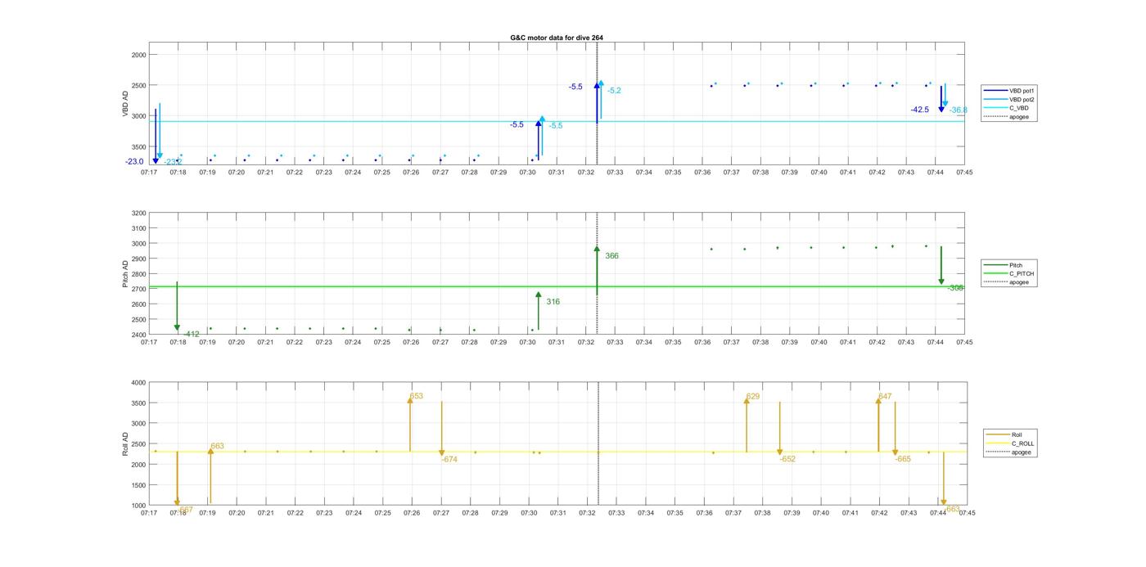Screen dimensions: 1146x567
Task: Click the "VBD AD" y-axis label
Action: (x=126, y=104)
